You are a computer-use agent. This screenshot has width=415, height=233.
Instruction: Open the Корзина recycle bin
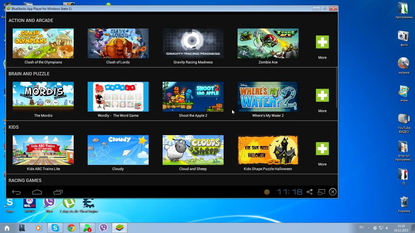404,205
